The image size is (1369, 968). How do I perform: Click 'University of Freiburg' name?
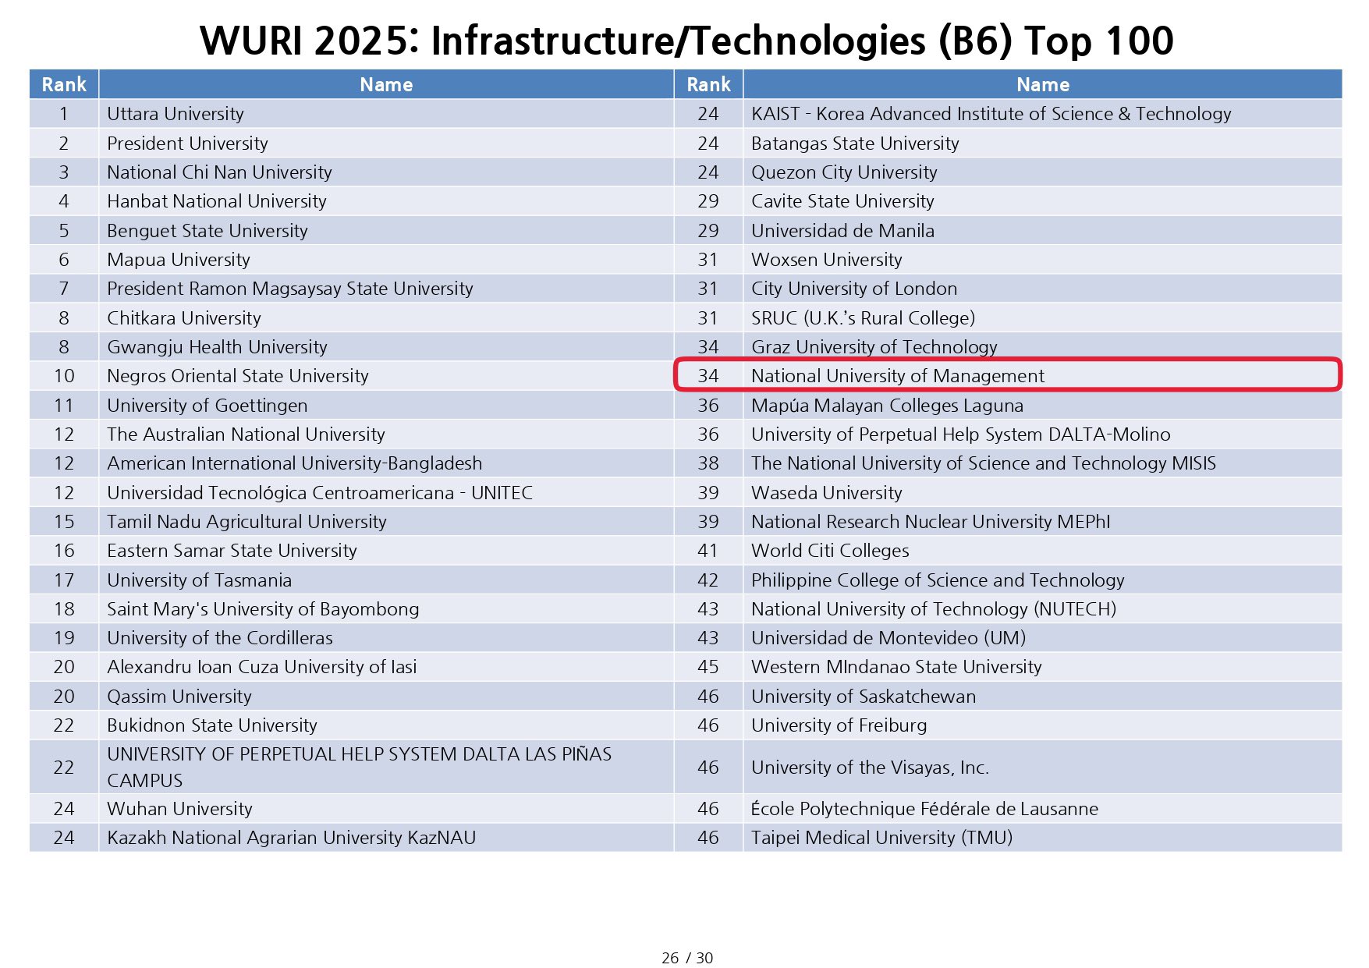pos(839,725)
